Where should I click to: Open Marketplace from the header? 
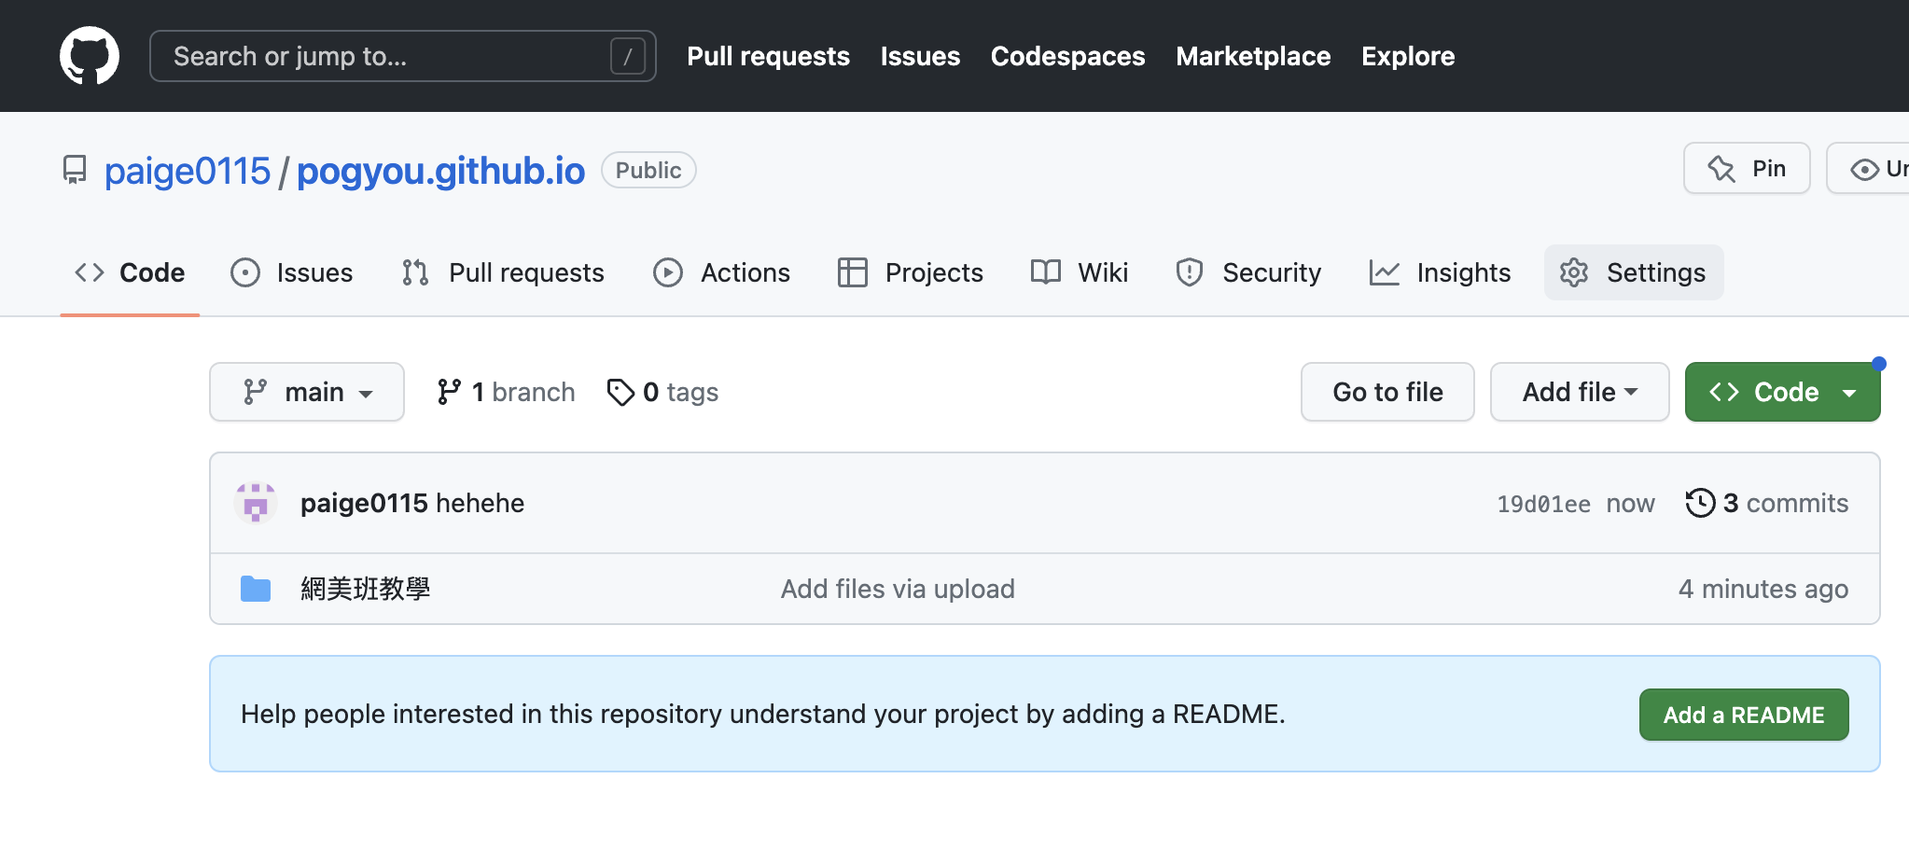[x=1253, y=56]
